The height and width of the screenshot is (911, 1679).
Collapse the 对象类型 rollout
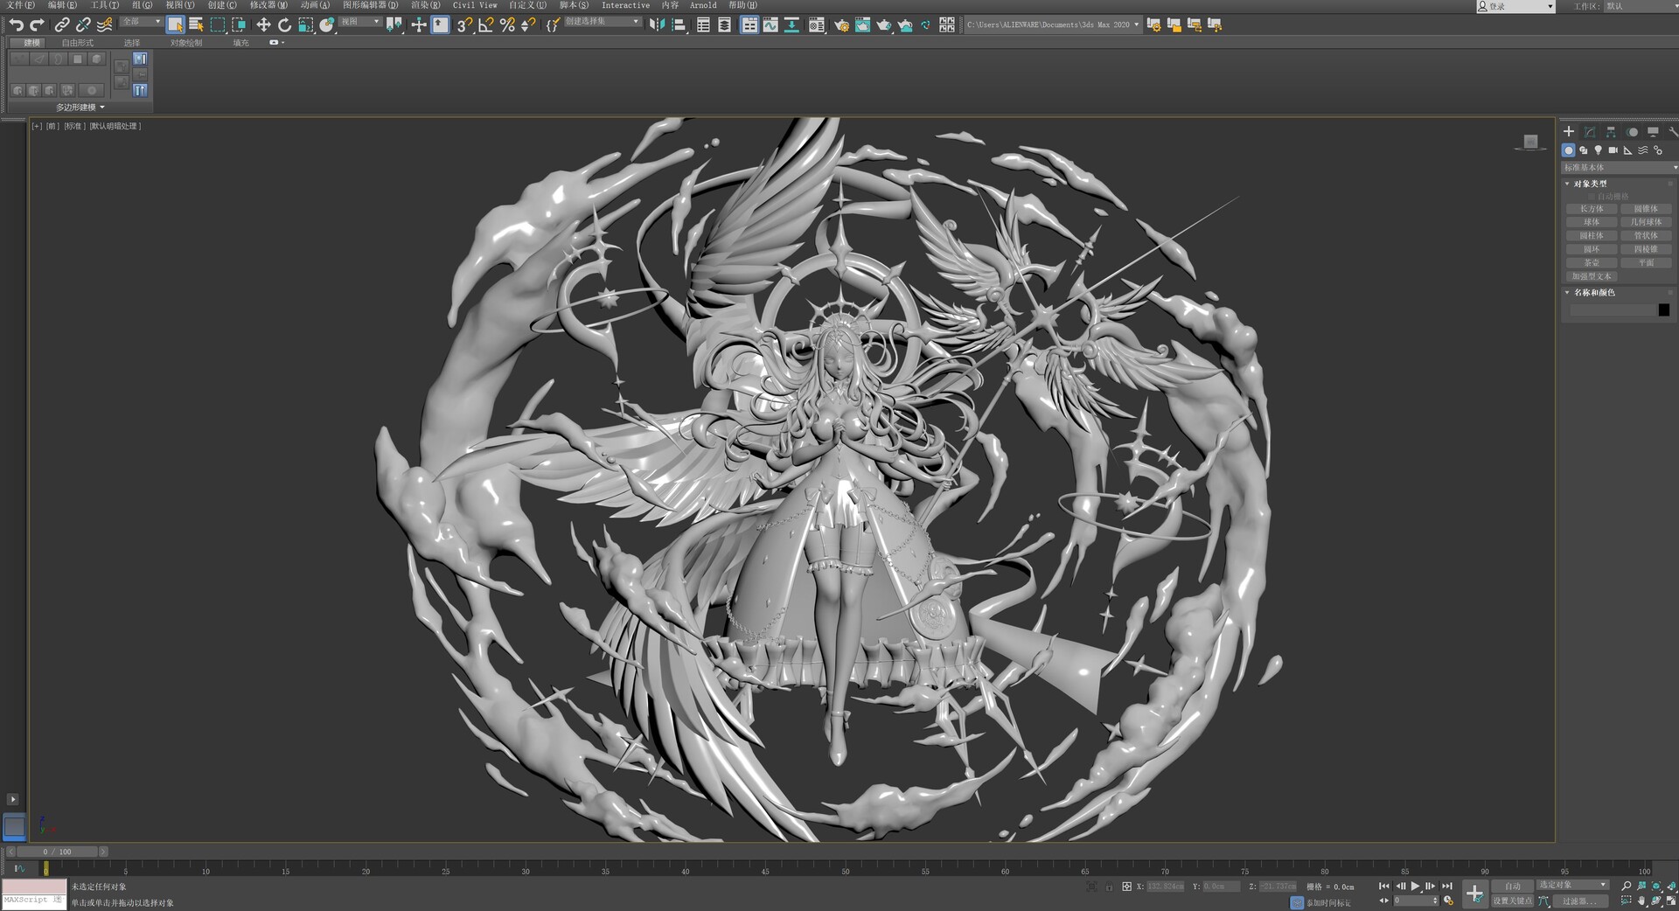click(1590, 184)
